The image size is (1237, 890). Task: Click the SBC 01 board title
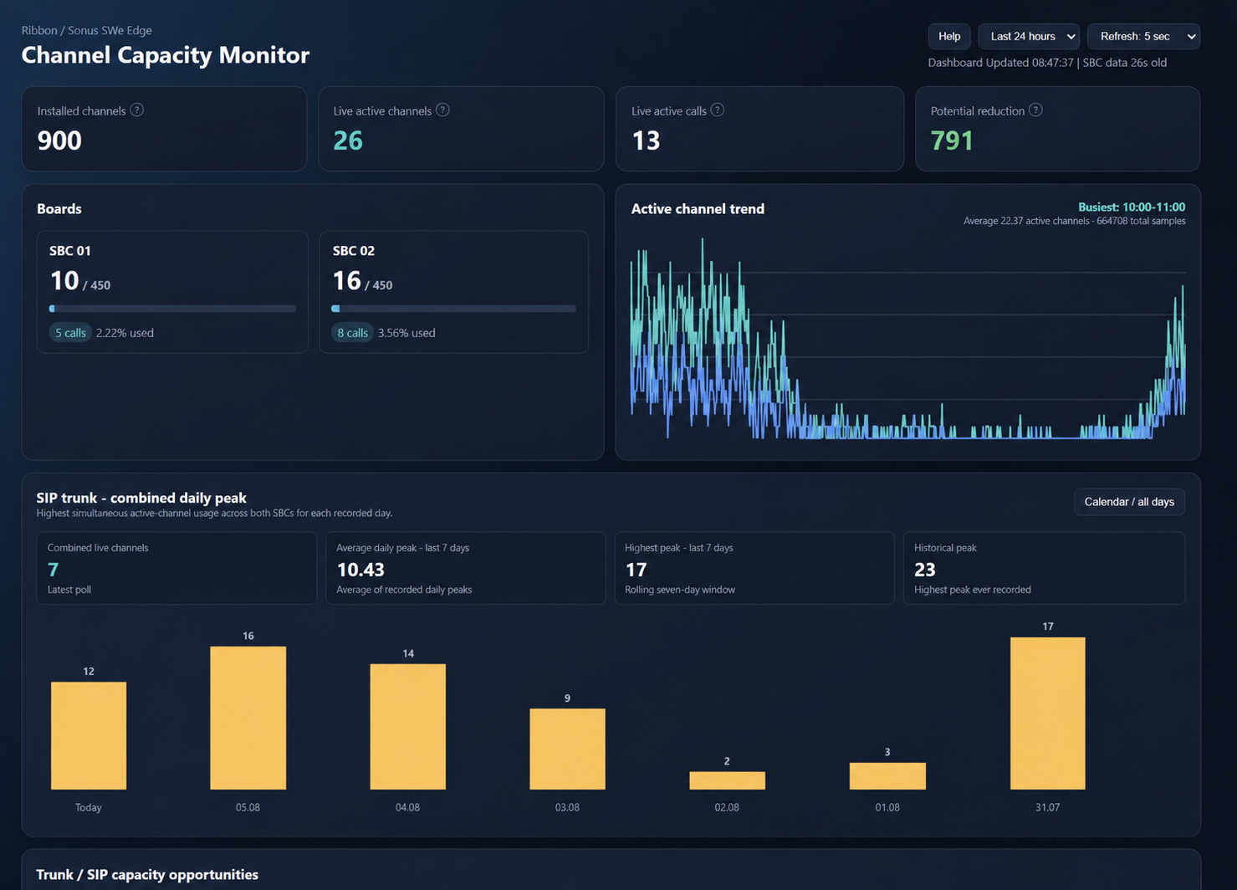70,251
